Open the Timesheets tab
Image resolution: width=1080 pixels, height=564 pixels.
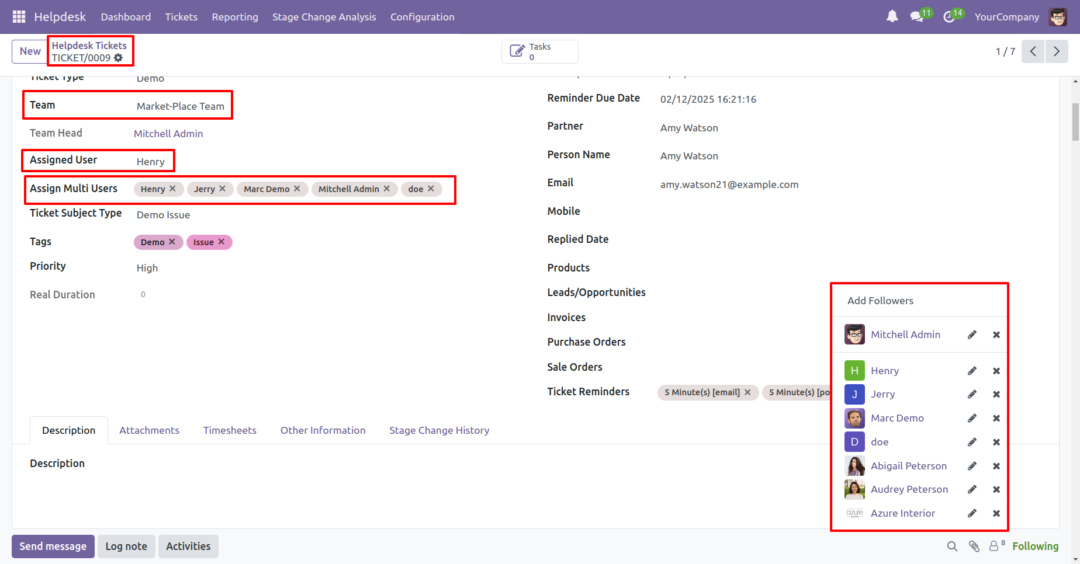[x=230, y=430]
